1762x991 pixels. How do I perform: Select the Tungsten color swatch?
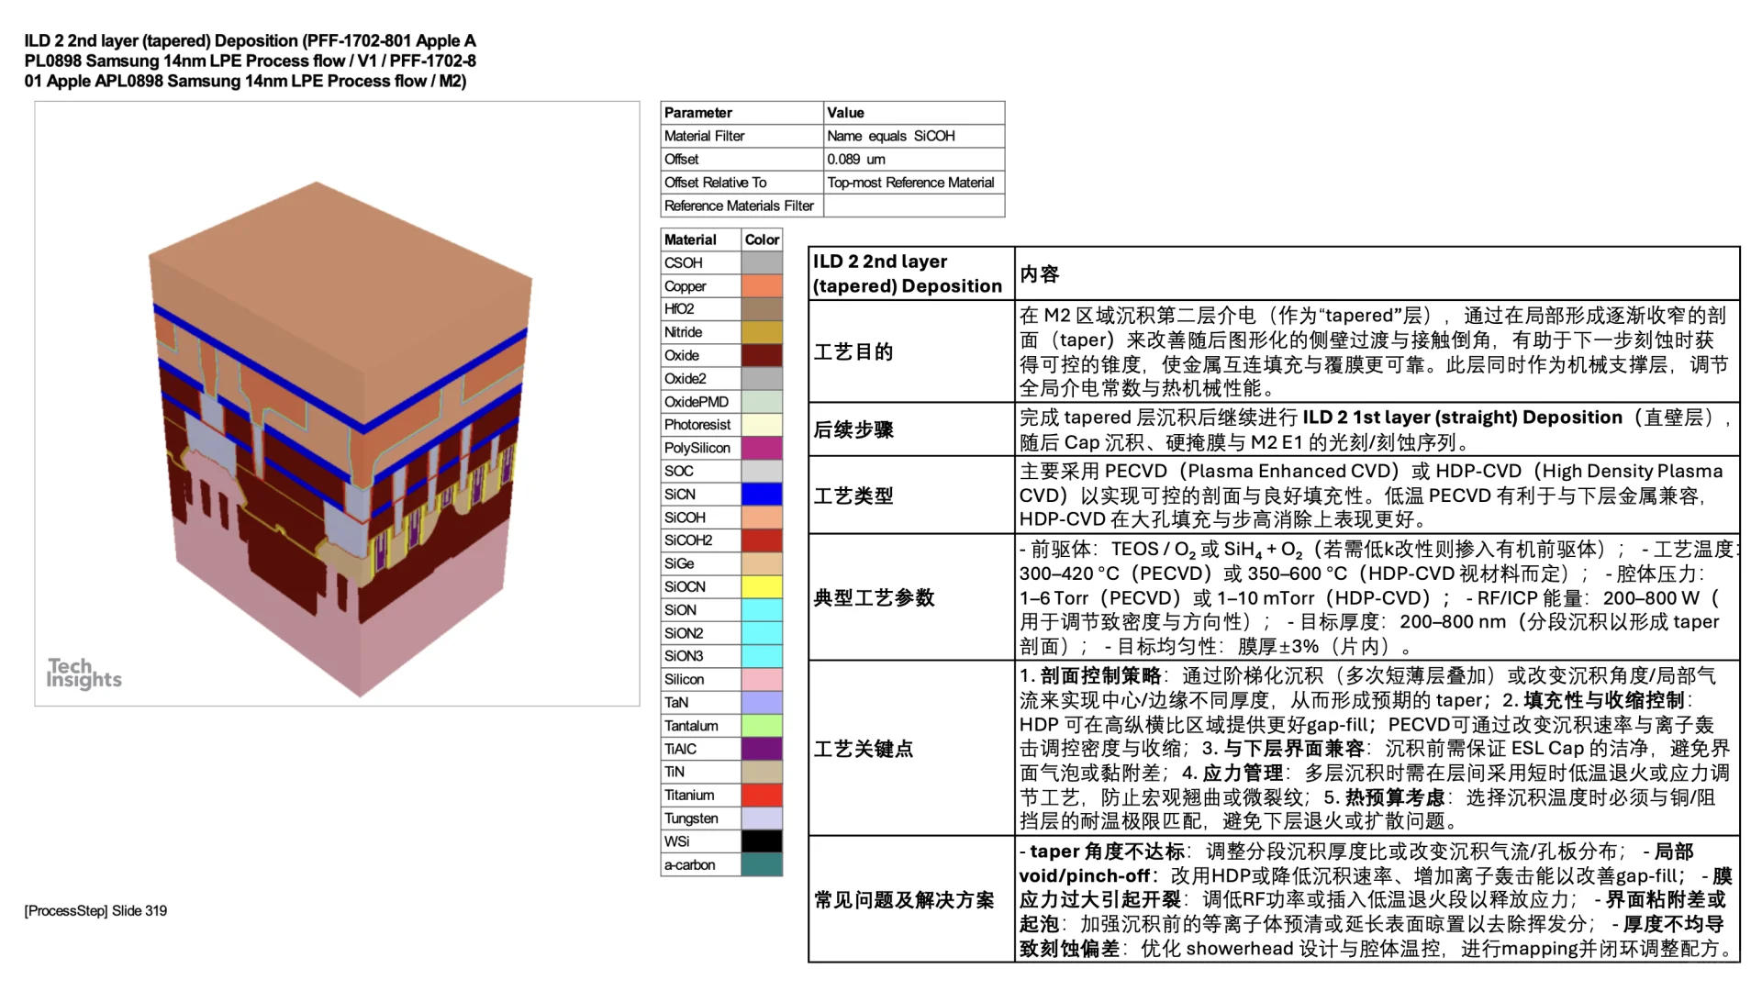click(x=762, y=818)
